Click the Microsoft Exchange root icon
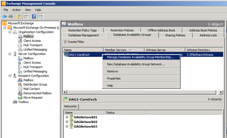Screen dimensions: 227x138 (5, 23)
